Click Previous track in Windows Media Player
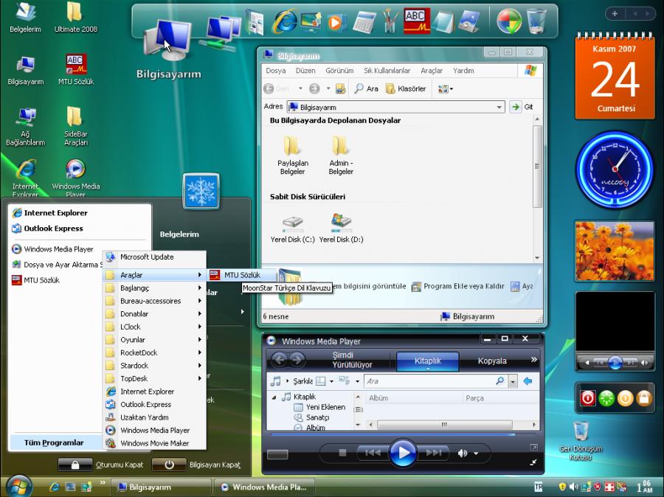The image size is (664, 497). pyautogui.click(x=373, y=453)
